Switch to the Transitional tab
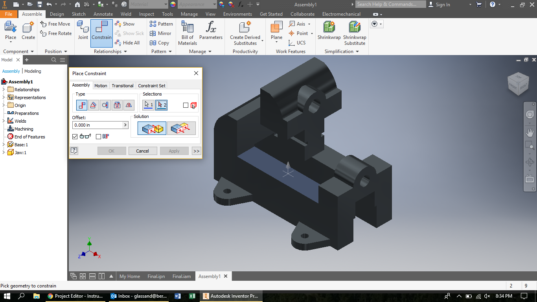Viewport: 537px width, 302px height. [x=123, y=85]
